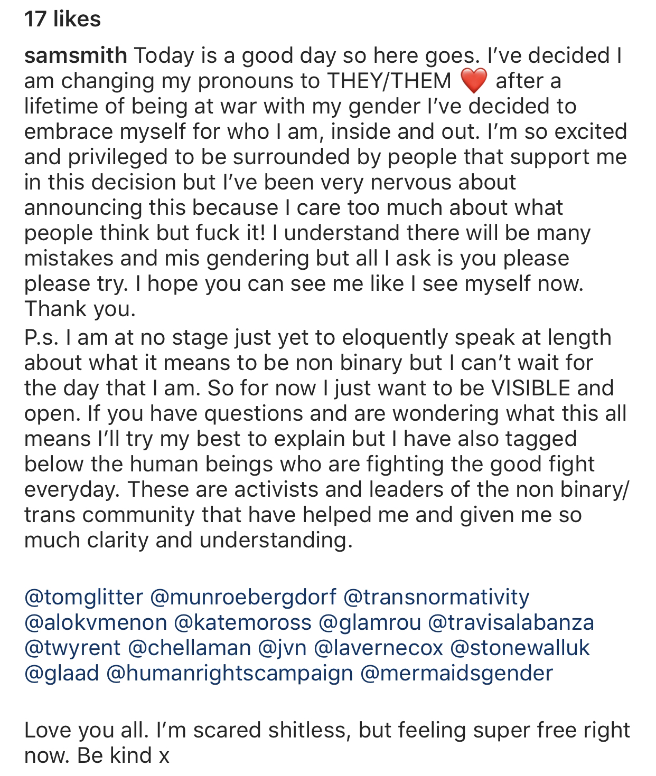Go to the @mermaidsgender profile
This screenshot has height=776, width=656.
click(x=456, y=673)
